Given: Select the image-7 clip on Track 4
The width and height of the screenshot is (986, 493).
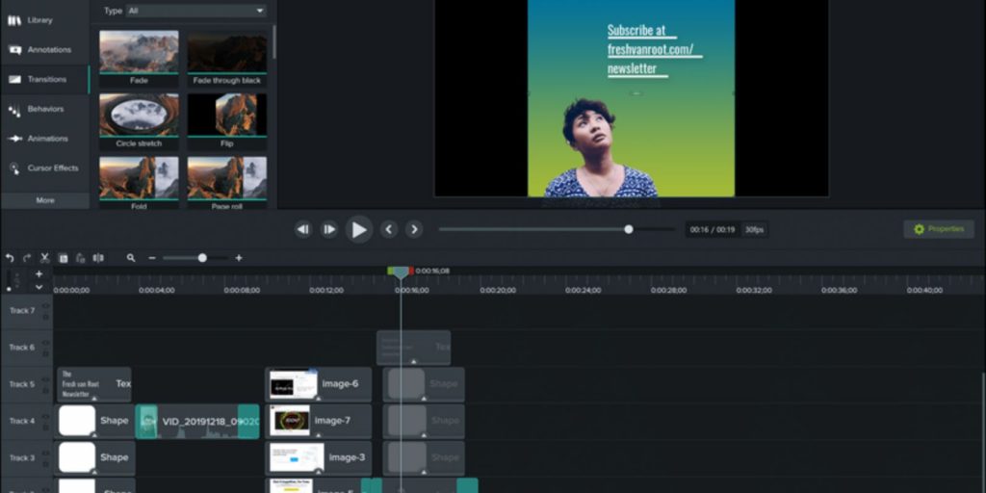Looking at the screenshot, I should click(318, 421).
